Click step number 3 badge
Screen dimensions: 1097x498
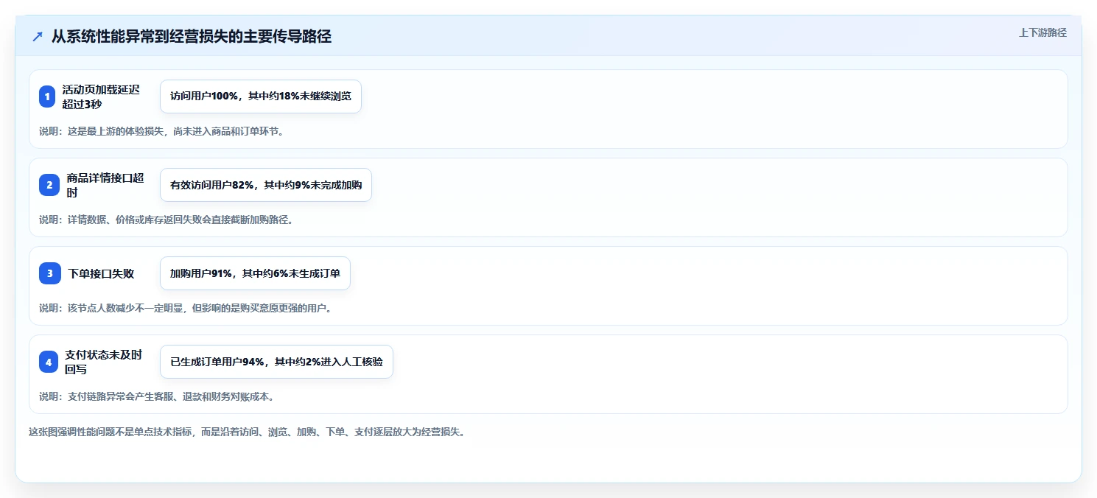[x=50, y=273]
